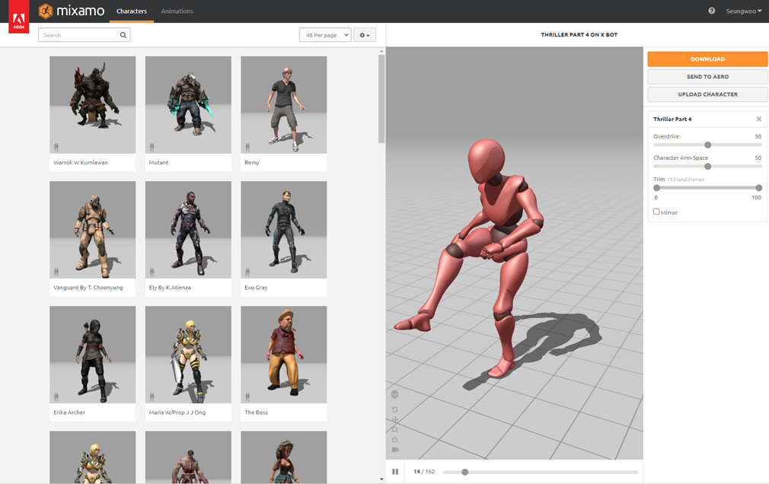
Task: Click the rig icon on The Boss thumbnail
Action: (x=247, y=396)
